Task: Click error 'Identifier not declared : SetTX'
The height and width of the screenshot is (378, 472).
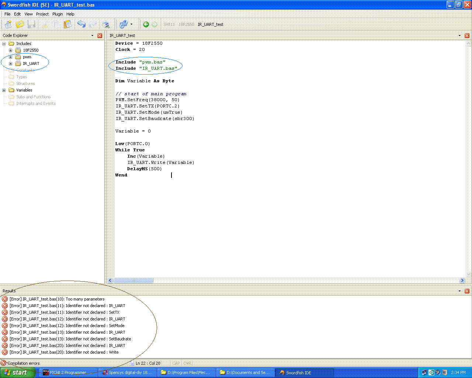Action: coord(65,312)
